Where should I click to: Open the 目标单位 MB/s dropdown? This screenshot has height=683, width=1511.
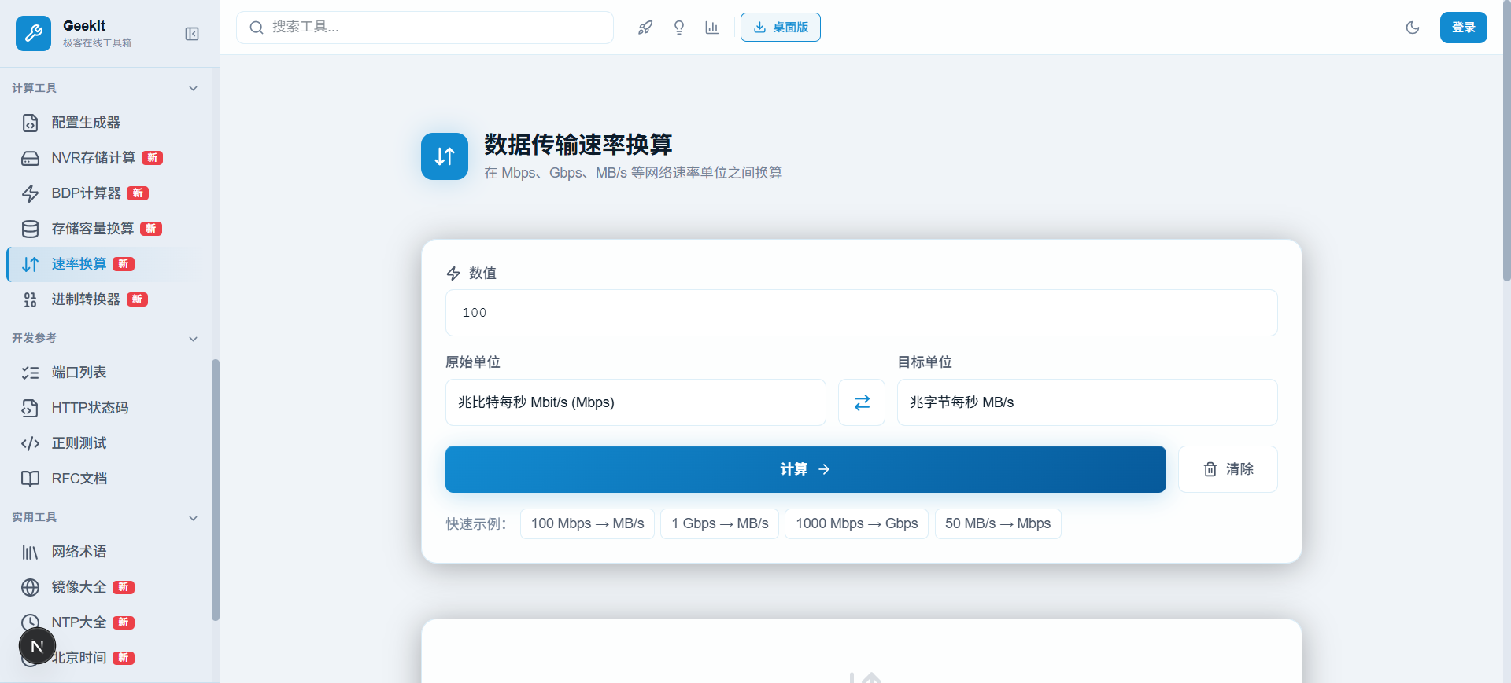pos(1087,402)
